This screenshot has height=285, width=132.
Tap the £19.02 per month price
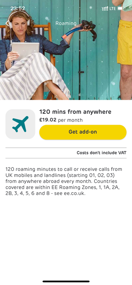pyautogui.click(x=61, y=120)
